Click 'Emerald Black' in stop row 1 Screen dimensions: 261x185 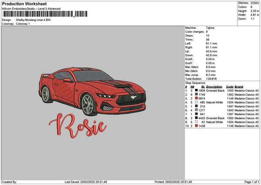[215, 90]
